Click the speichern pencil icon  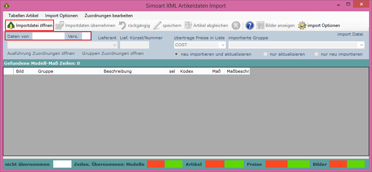coord(157,25)
